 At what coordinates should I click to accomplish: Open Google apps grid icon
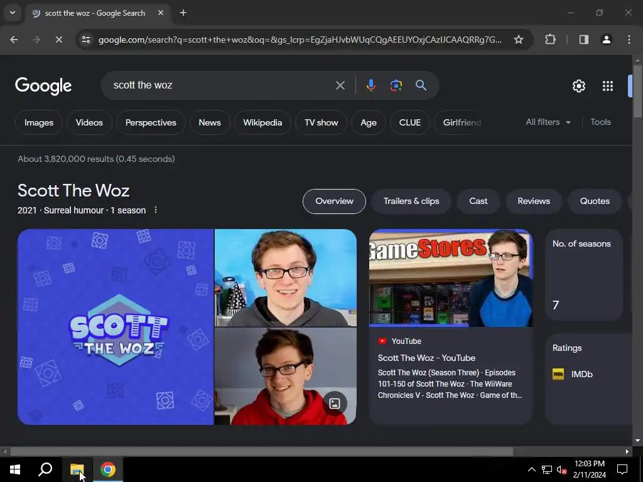coord(608,86)
